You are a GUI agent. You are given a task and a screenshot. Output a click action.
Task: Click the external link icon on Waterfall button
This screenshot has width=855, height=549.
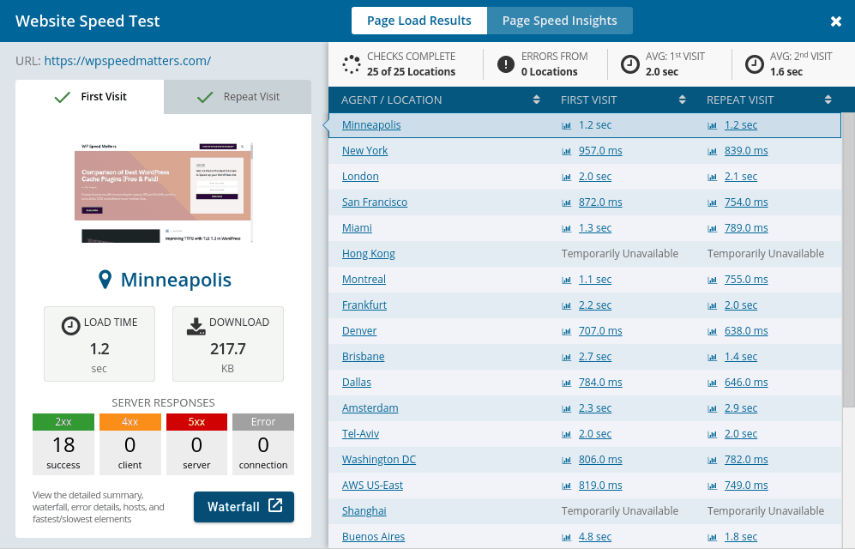[x=275, y=505]
